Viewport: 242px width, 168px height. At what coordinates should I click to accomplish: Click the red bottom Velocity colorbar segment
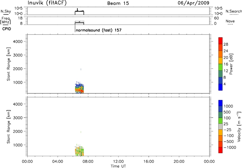[x=221, y=150]
